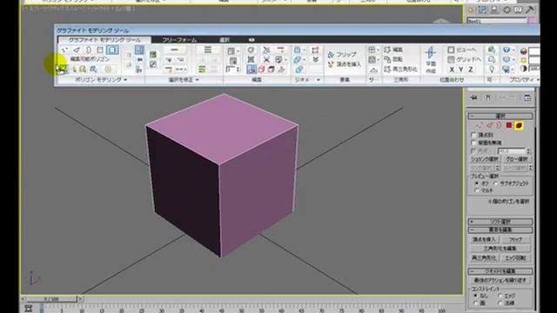Click the 平面作成 (Make Planar) icon

click(x=431, y=60)
